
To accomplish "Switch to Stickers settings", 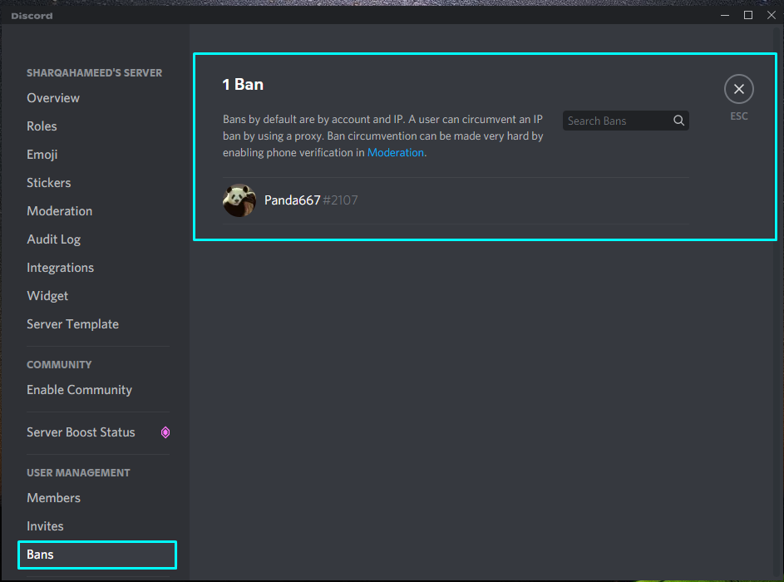I will tap(48, 183).
